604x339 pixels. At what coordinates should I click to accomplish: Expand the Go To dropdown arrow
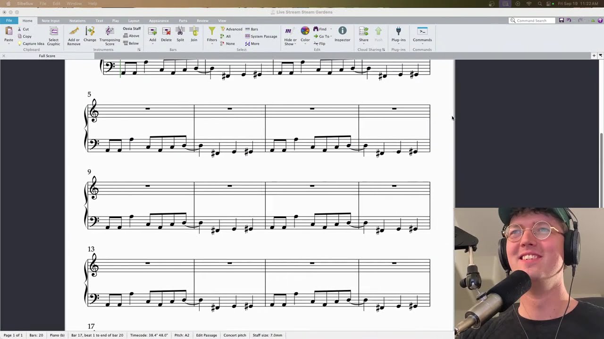click(x=331, y=36)
